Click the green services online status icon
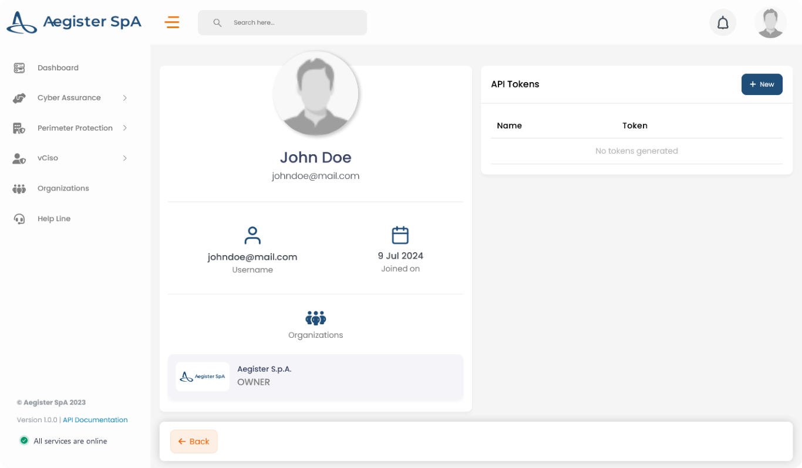 coord(24,440)
